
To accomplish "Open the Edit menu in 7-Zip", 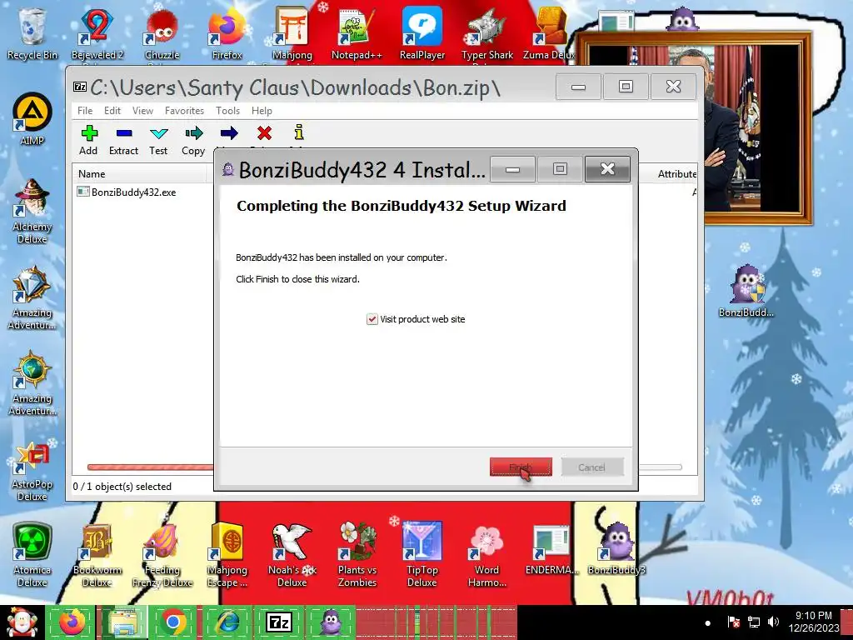I will 112,111.
